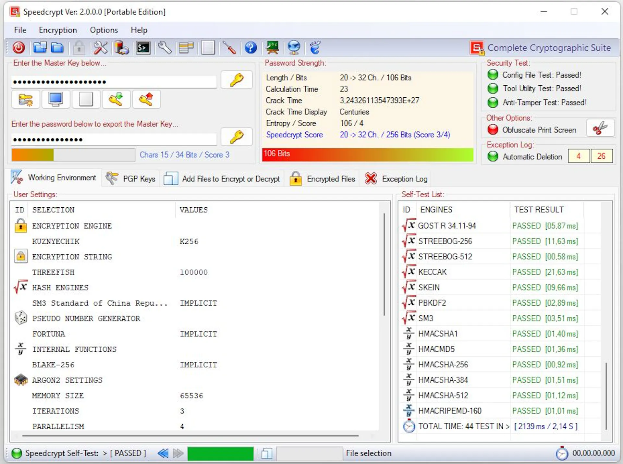
Task: Open the Encryption menu
Action: tap(58, 30)
